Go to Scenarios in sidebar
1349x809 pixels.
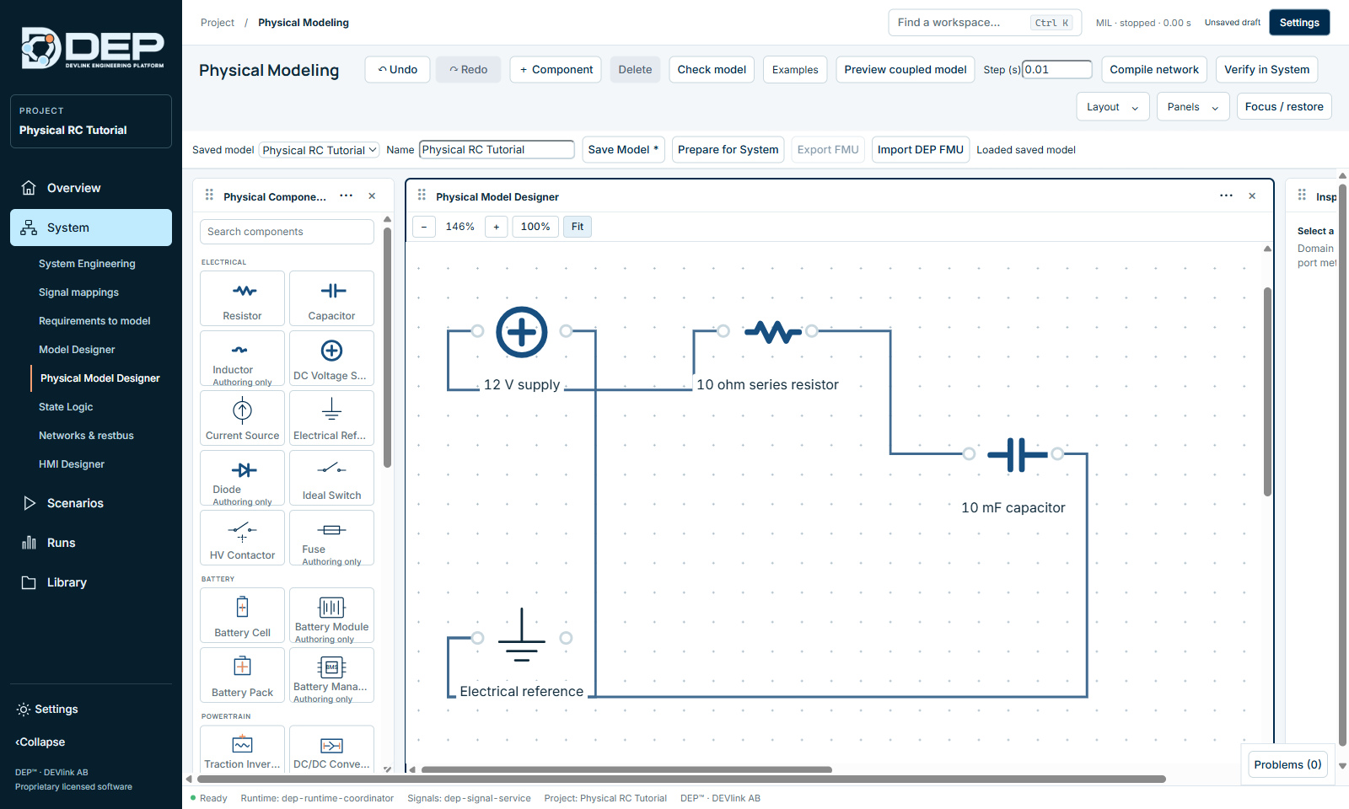click(91, 503)
